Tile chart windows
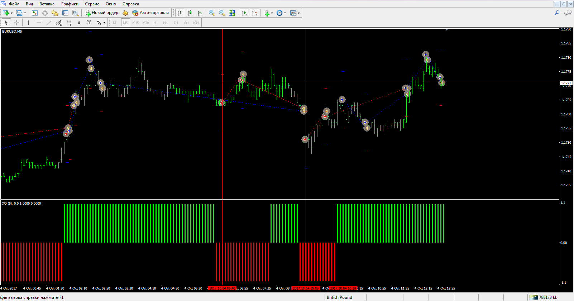 pyautogui.click(x=232, y=13)
